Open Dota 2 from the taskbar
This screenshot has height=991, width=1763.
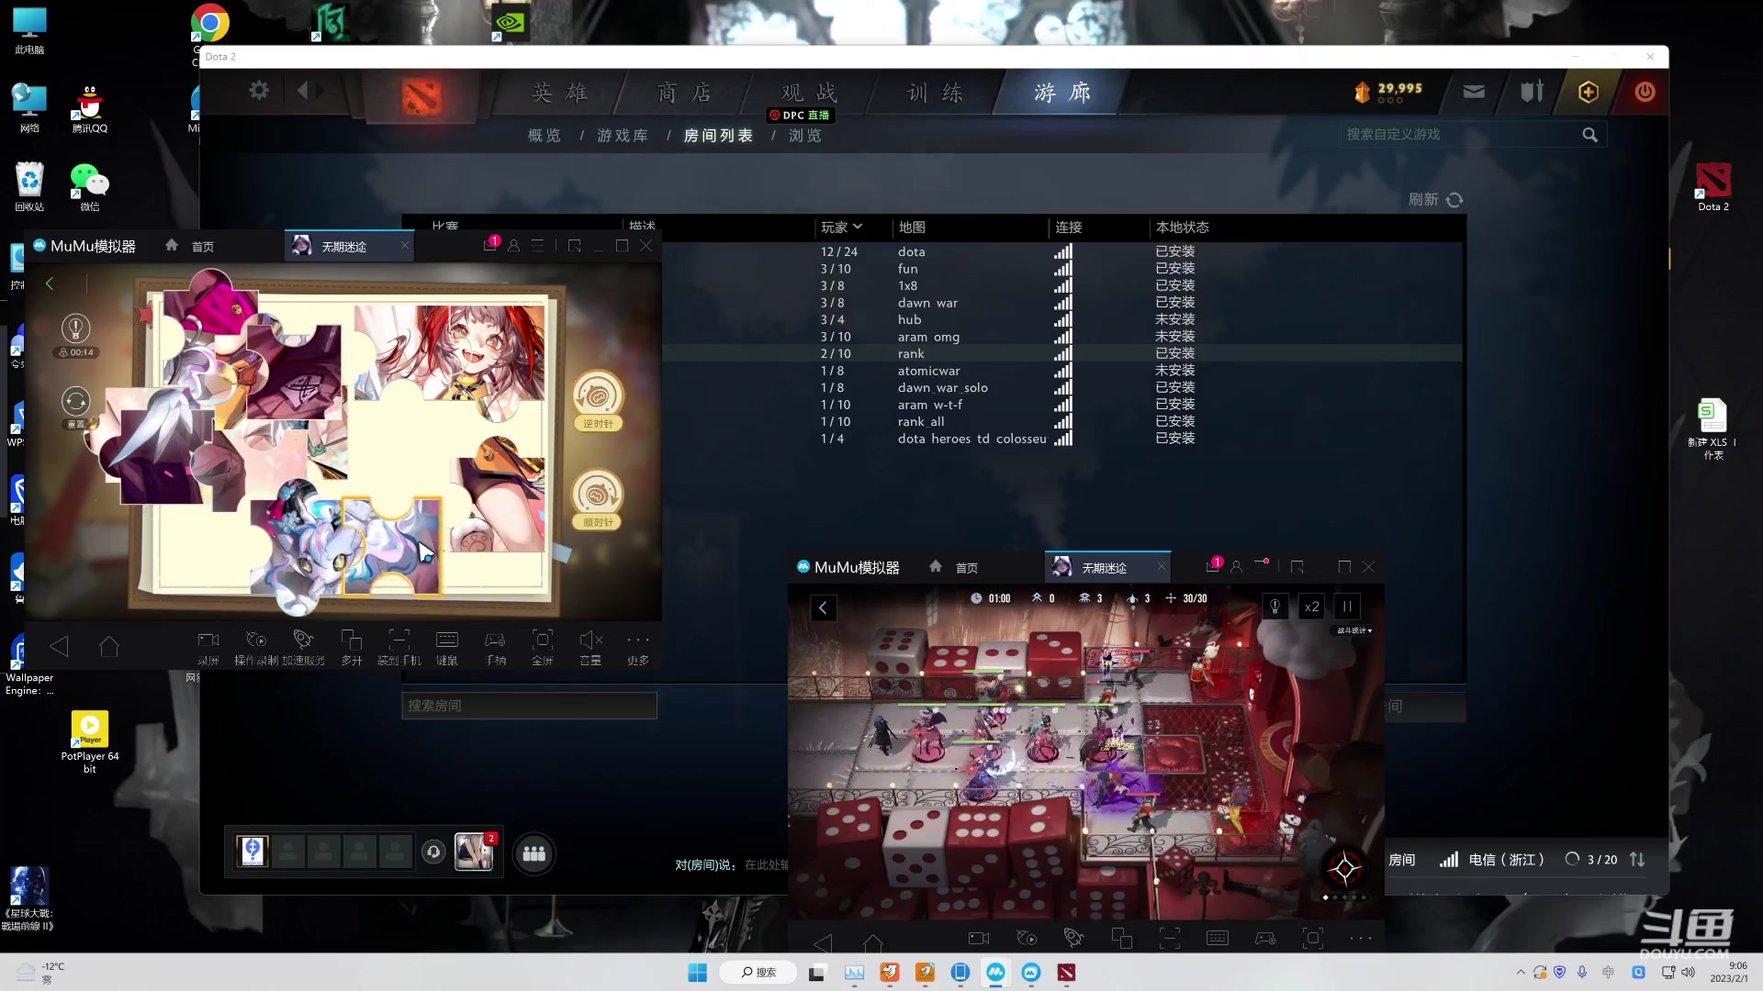click(x=1066, y=973)
